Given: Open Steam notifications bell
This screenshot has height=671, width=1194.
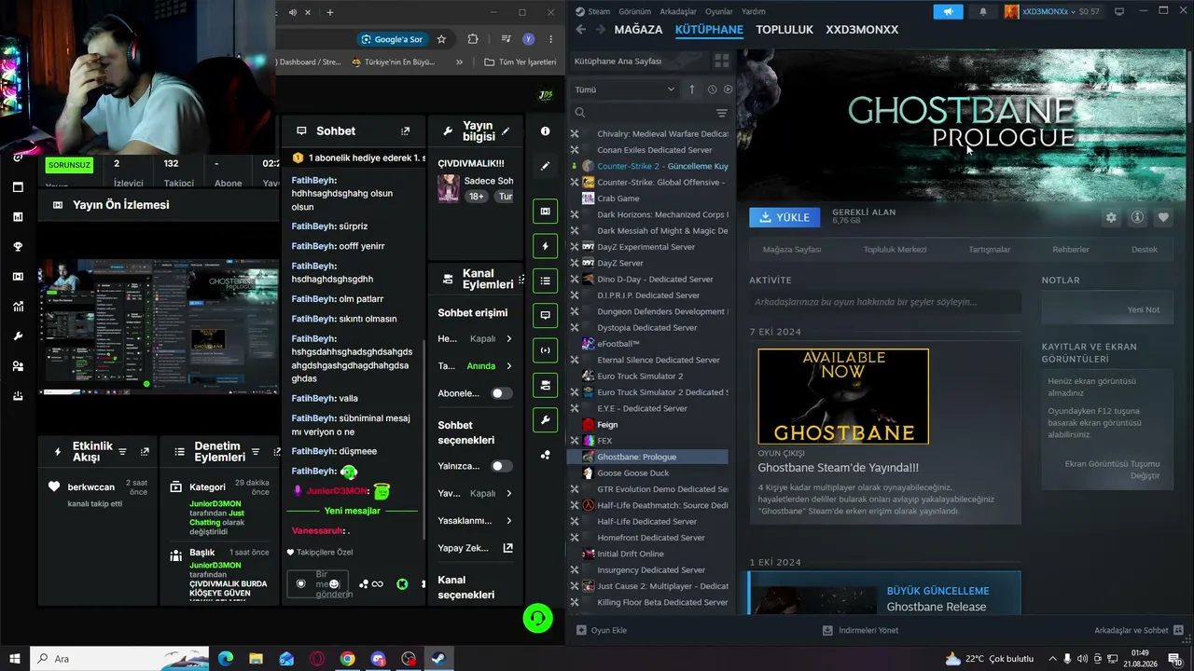Looking at the screenshot, I should click(x=982, y=11).
